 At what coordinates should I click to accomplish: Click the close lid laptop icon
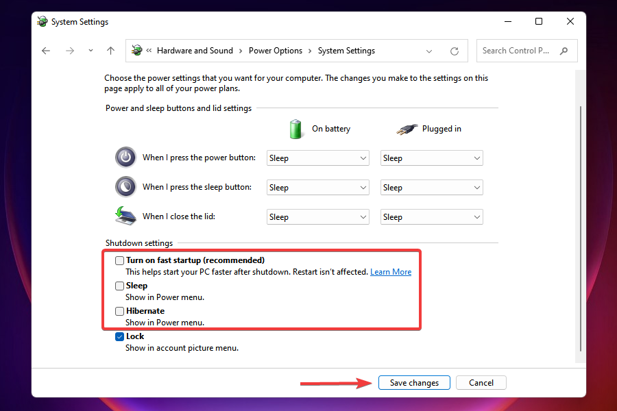point(125,216)
